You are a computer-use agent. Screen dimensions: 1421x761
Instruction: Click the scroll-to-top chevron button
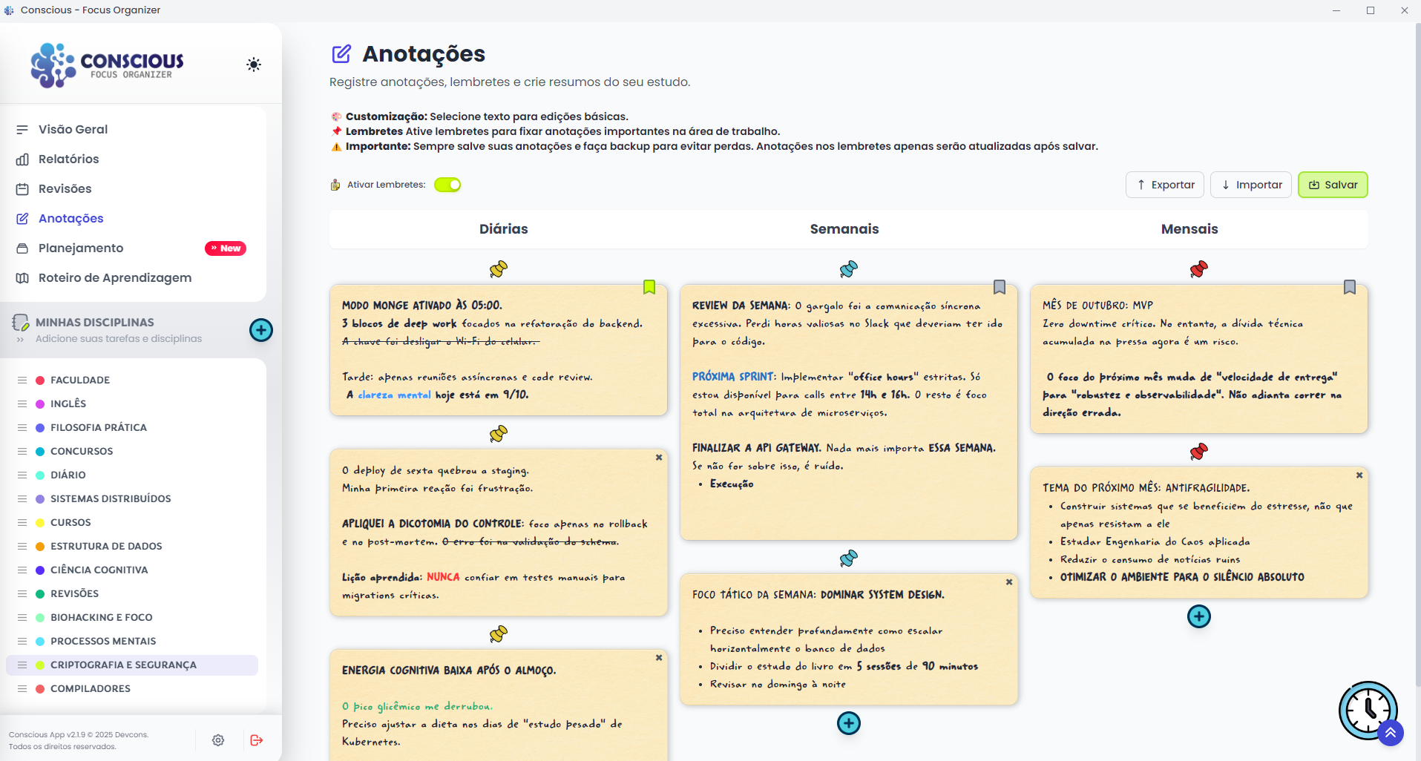tap(1391, 733)
